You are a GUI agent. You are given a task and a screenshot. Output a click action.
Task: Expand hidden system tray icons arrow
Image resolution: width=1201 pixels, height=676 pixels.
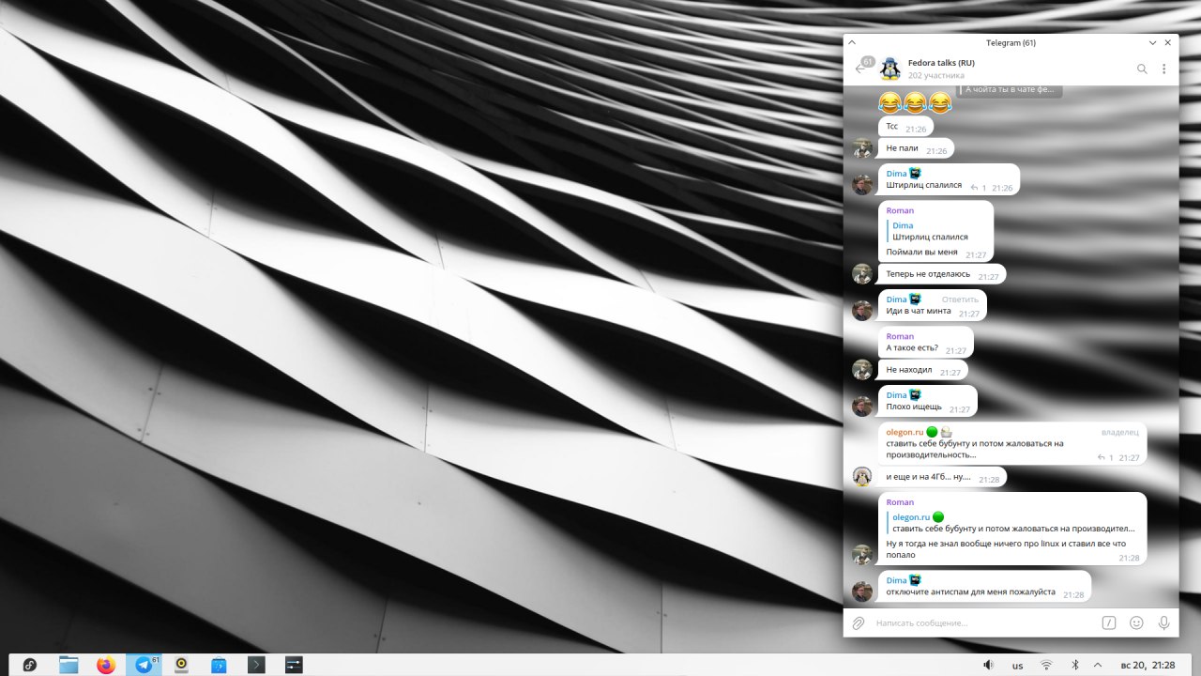click(x=1098, y=665)
